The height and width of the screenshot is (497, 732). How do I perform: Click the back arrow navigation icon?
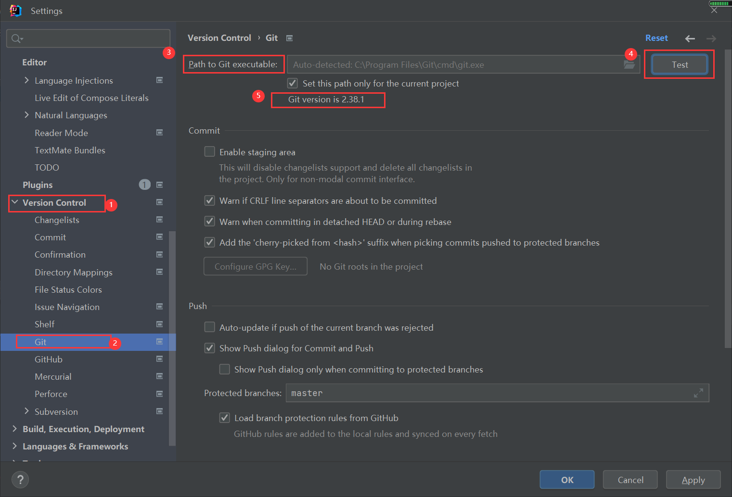pos(690,38)
